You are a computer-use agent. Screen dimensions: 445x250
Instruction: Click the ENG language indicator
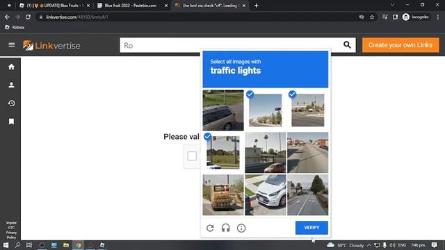(x=402, y=245)
